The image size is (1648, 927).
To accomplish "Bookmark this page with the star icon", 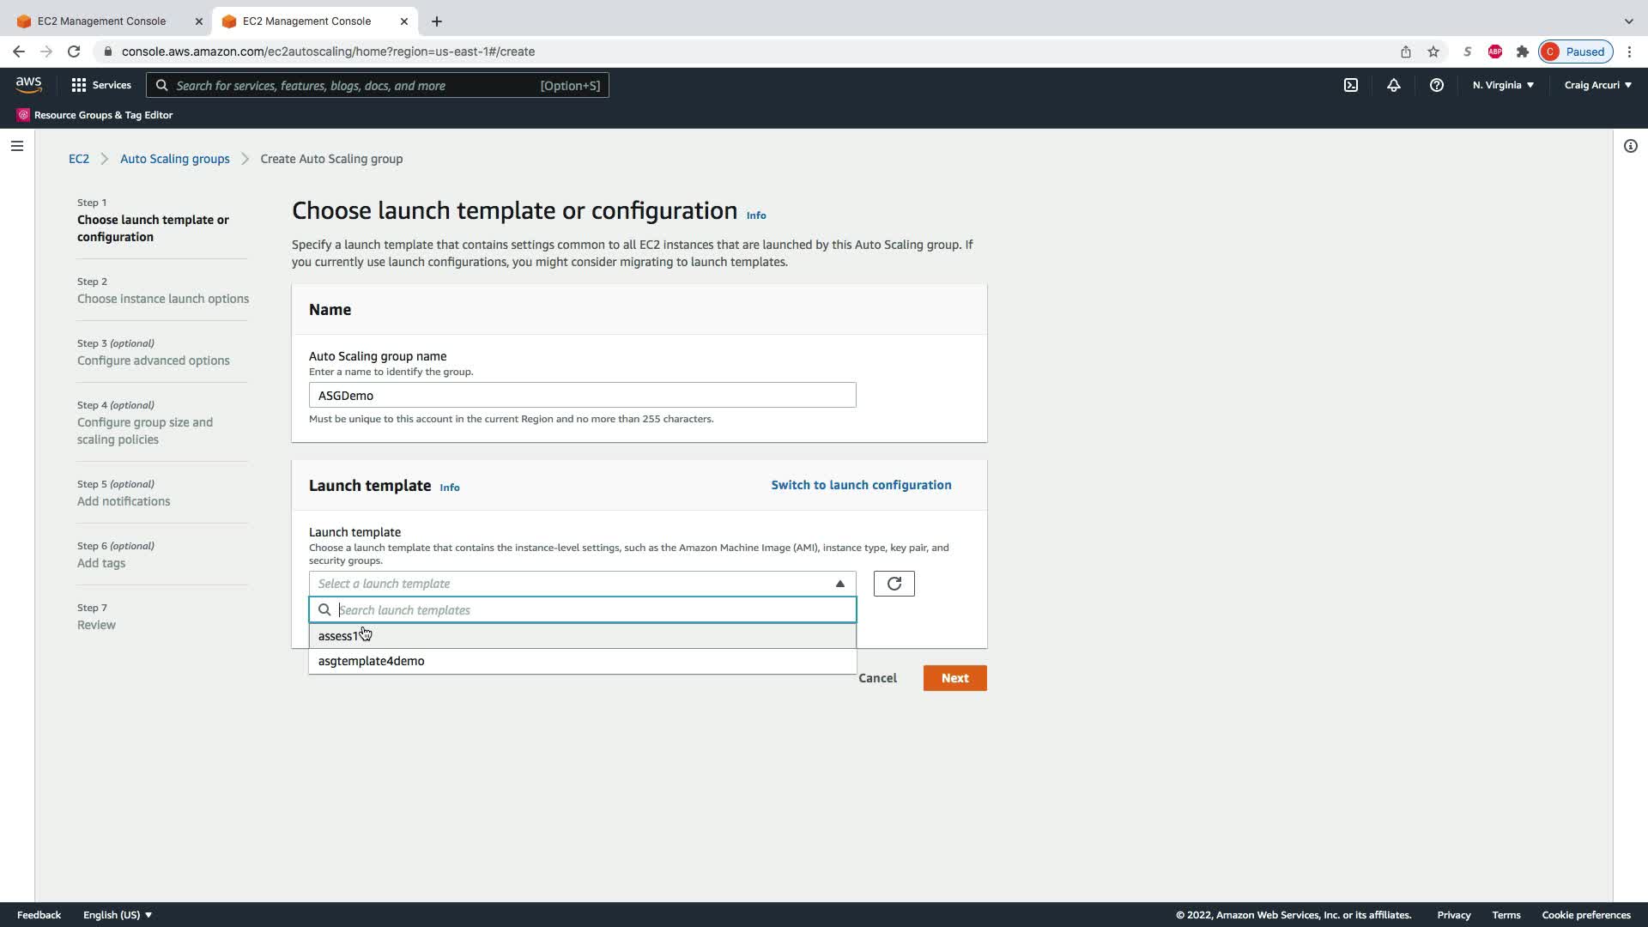I will pyautogui.click(x=1433, y=51).
